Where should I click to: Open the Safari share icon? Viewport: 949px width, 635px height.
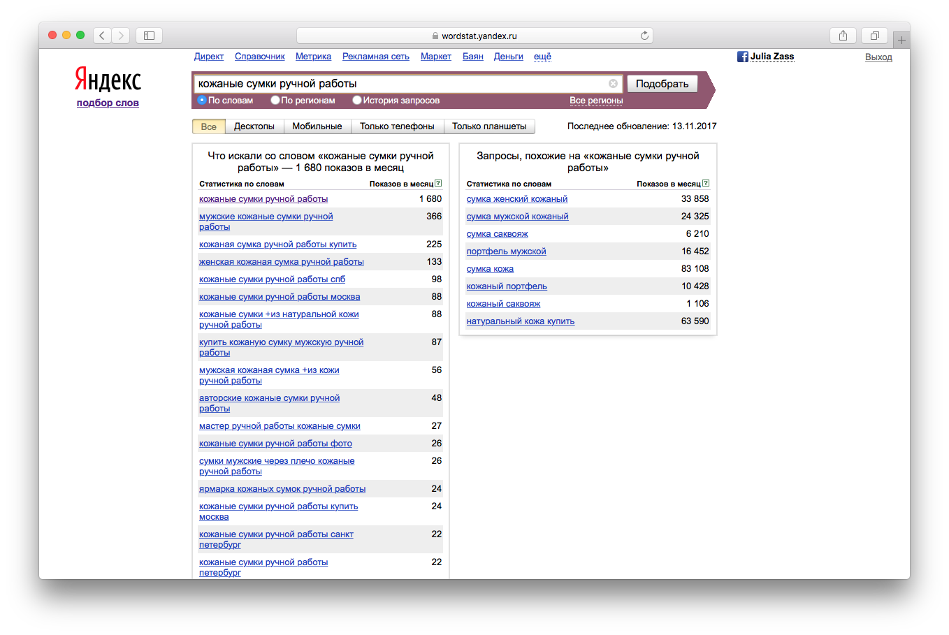click(843, 35)
